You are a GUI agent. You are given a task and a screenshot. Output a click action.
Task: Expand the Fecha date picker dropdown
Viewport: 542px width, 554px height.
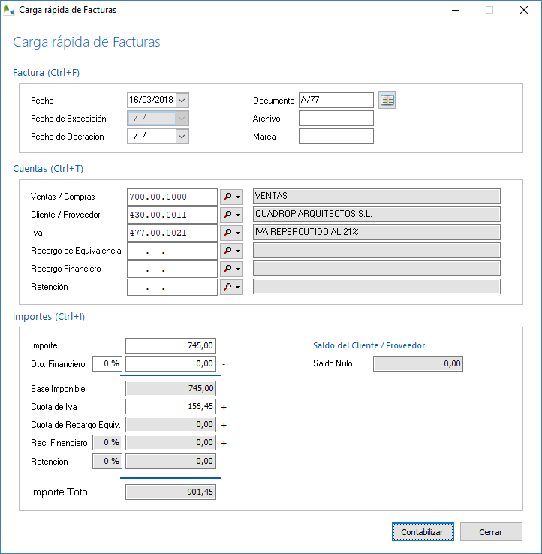pyautogui.click(x=182, y=100)
